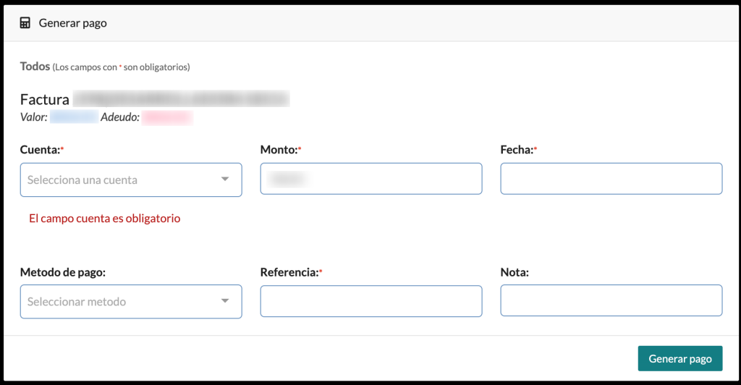Screen dimensions: 741x385
Task: Click the Fecha date input field
Action: (x=611, y=179)
